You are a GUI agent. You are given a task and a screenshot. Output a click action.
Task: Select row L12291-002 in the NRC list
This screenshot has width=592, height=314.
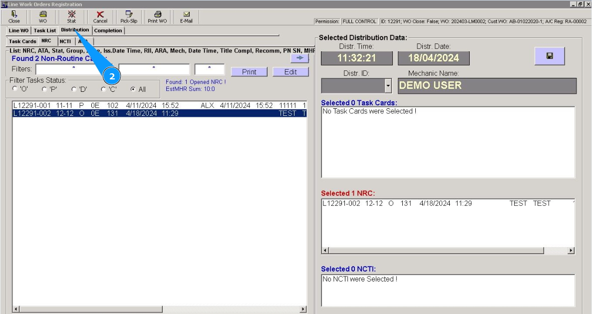pyautogui.click(x=159, y=113)
